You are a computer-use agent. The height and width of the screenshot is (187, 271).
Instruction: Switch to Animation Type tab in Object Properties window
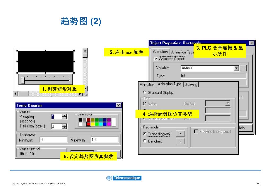182,52
